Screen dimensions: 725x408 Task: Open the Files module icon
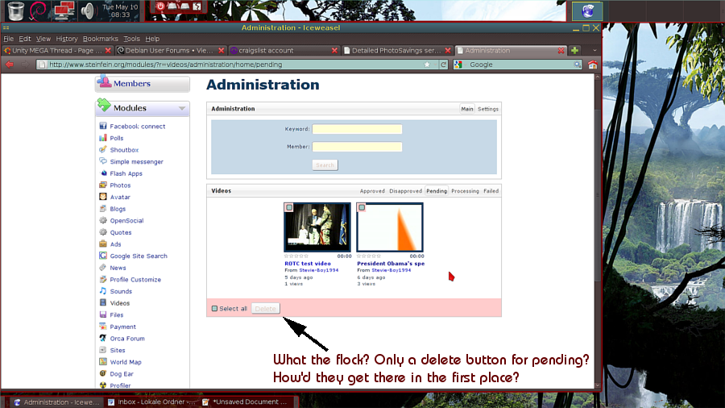(102, 314)
